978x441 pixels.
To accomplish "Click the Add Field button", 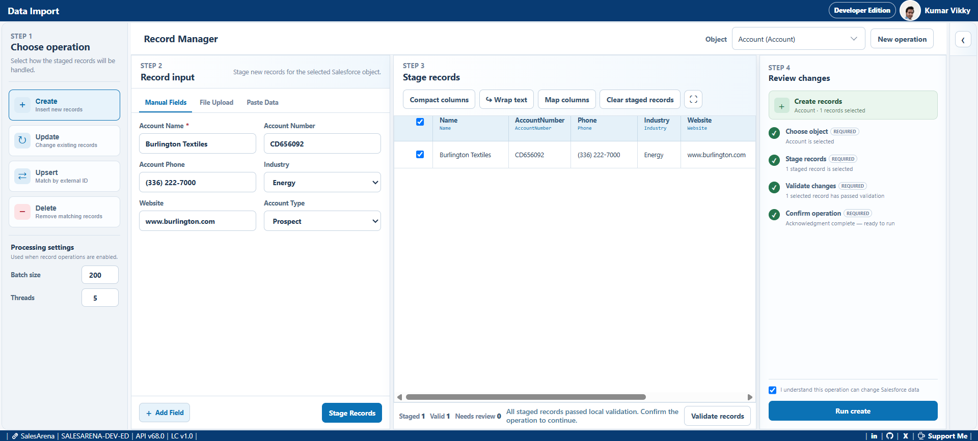I will pyautogui.click(x=165, y=413).
